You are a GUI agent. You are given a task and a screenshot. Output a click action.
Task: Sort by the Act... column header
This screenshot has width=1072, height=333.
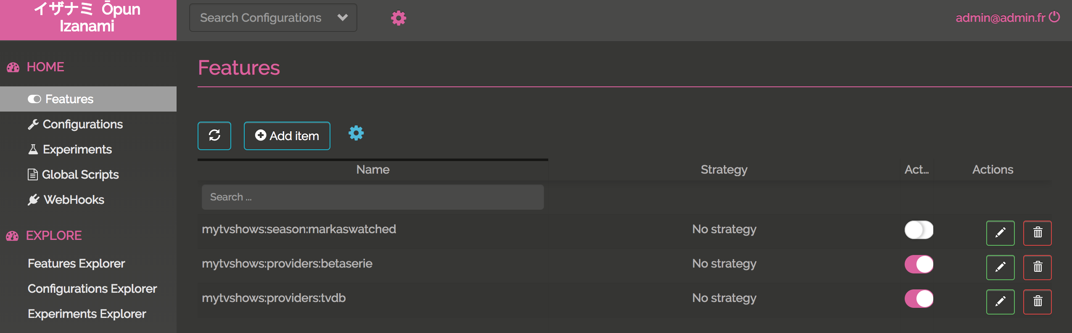(x=917, y=169)
